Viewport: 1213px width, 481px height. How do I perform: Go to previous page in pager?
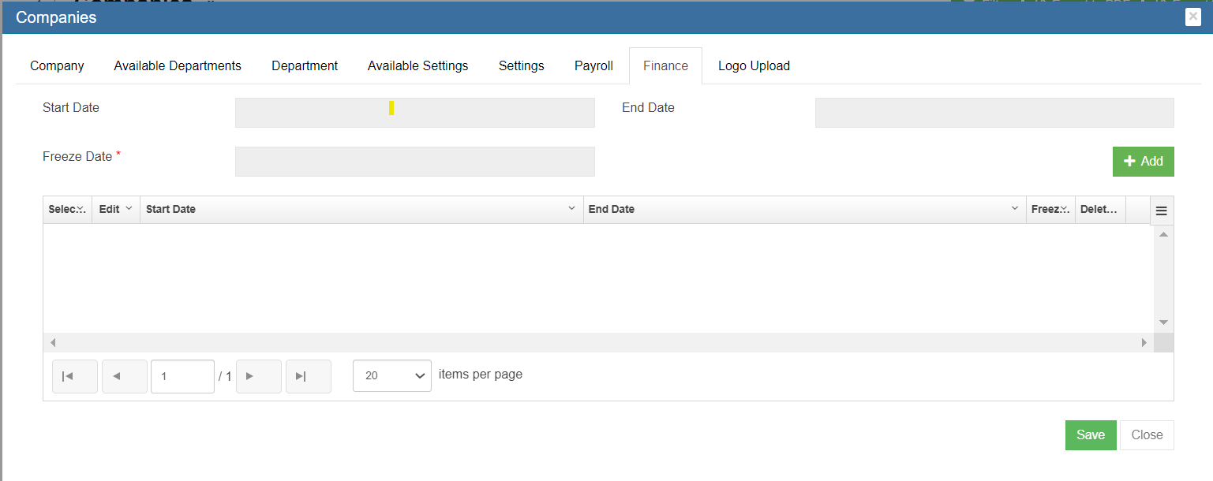coord(124,376)
